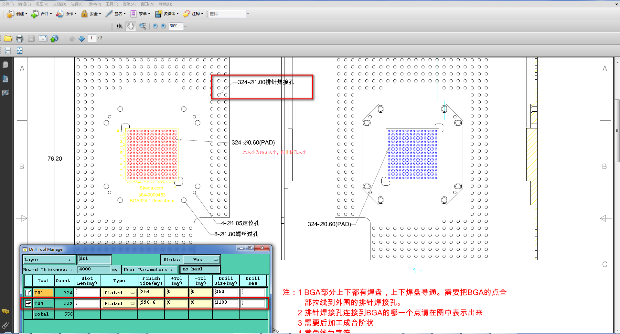Click the Slot Len field for T04
Viewport: 620px width, 334px height.
tap(87, 303)
